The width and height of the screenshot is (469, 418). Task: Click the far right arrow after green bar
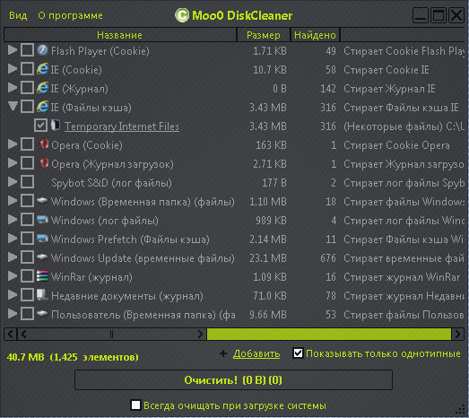point(457,334)
